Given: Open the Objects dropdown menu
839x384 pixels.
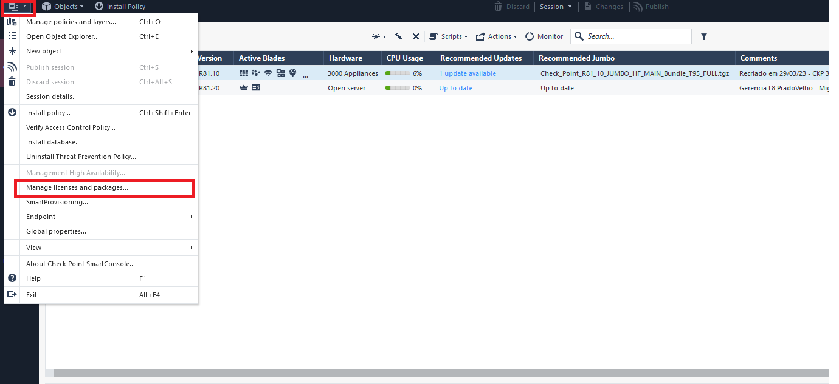Looking at the screenshot, I should 63,7.
